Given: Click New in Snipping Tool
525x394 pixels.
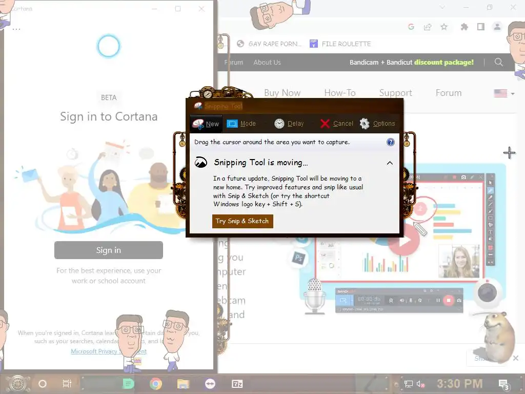Looking at the screenshot, I should pyautogui.click(x=206, y=124).
